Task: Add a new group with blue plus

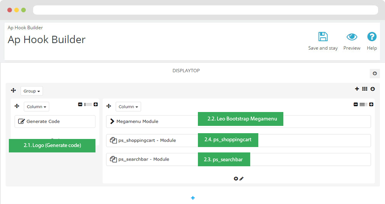Action: pos(193,198)
